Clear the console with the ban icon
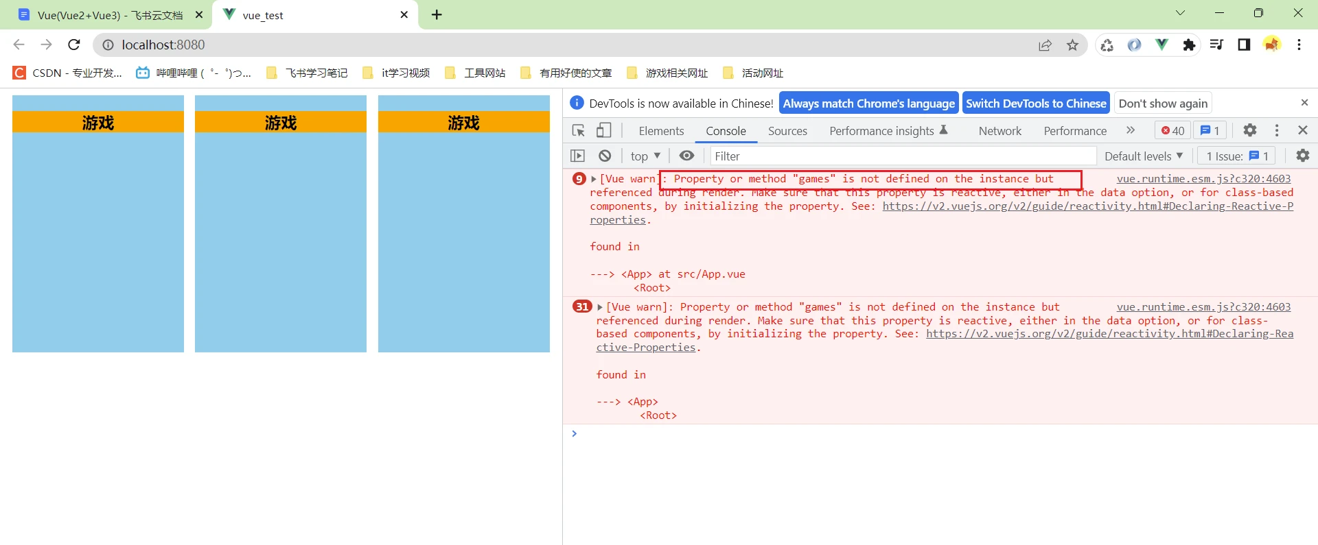Screen dimensions: 1318x545 [x=605, y=156]
